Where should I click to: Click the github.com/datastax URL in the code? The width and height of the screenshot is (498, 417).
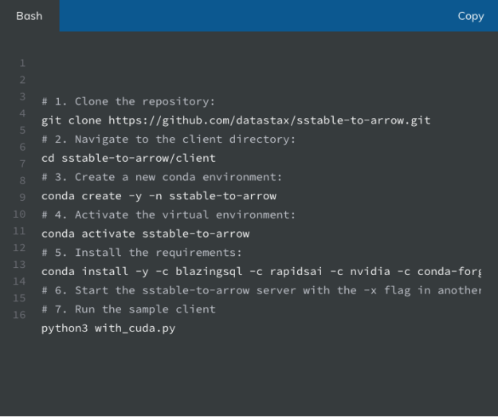pyautogui.click(x=269, y=120)
